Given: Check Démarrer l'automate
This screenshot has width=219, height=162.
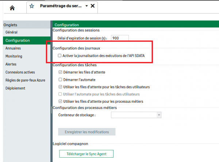Looking at the screenshot, I should pos(60,80).
